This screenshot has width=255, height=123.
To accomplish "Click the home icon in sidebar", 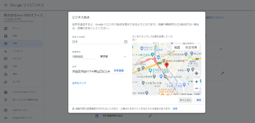I will 6,28.
